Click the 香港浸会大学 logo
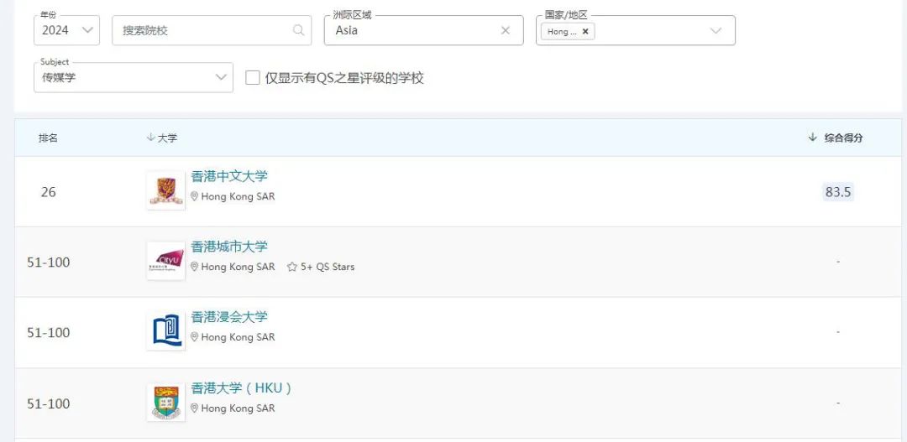907x442 pixels. (x=166, y=331)
